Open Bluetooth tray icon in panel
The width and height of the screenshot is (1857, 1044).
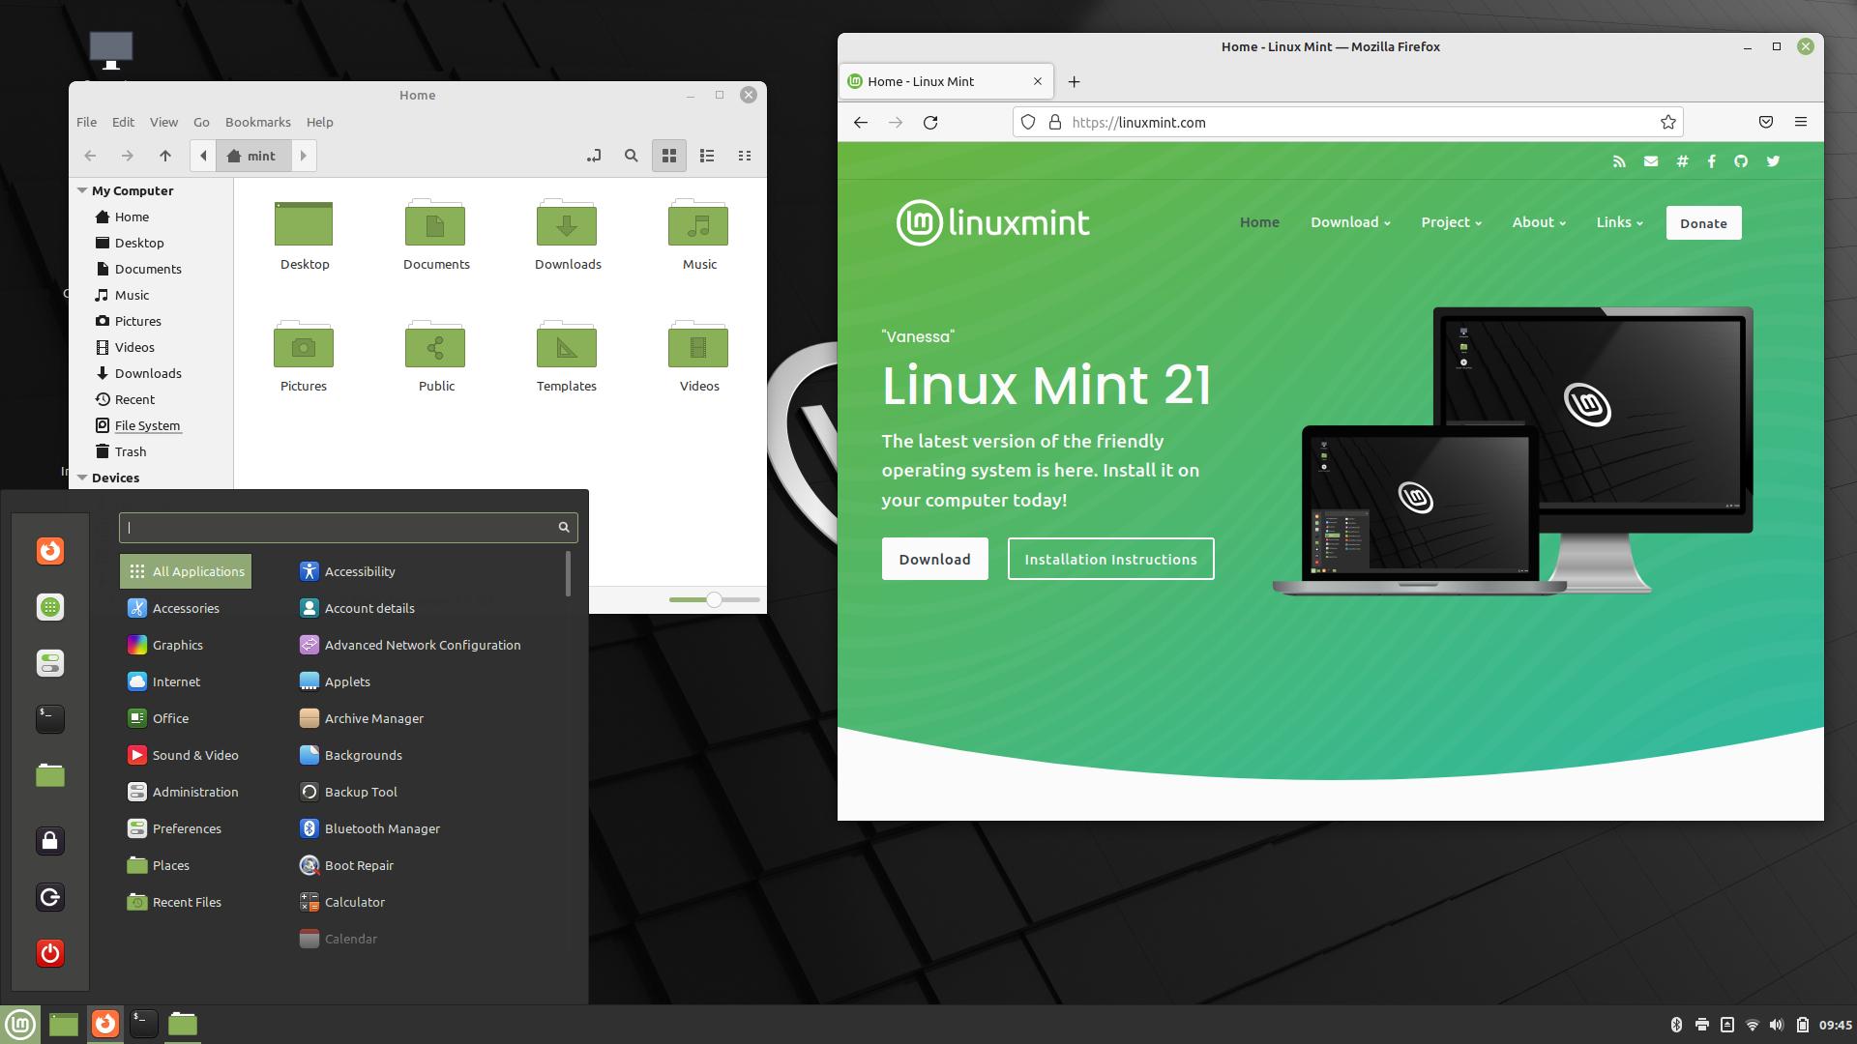[x=1676, y=1025]
